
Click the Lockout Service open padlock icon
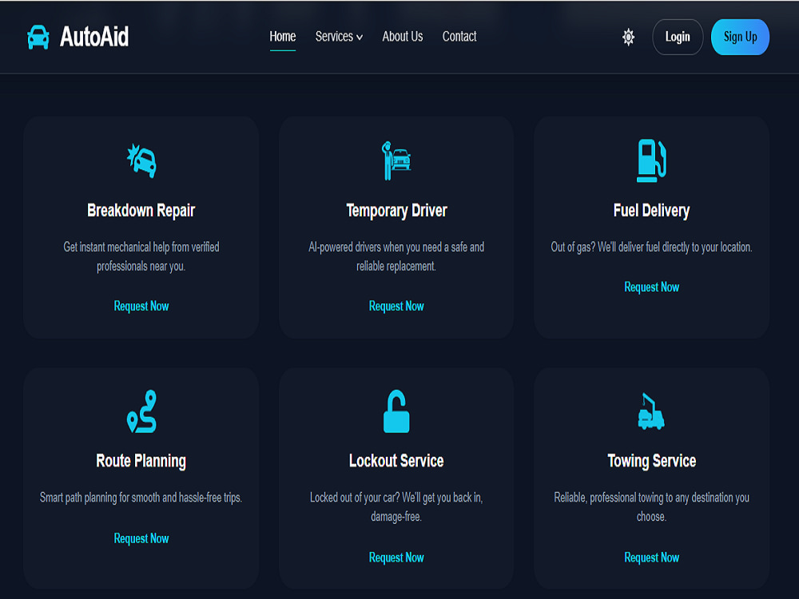pos(396,411)
